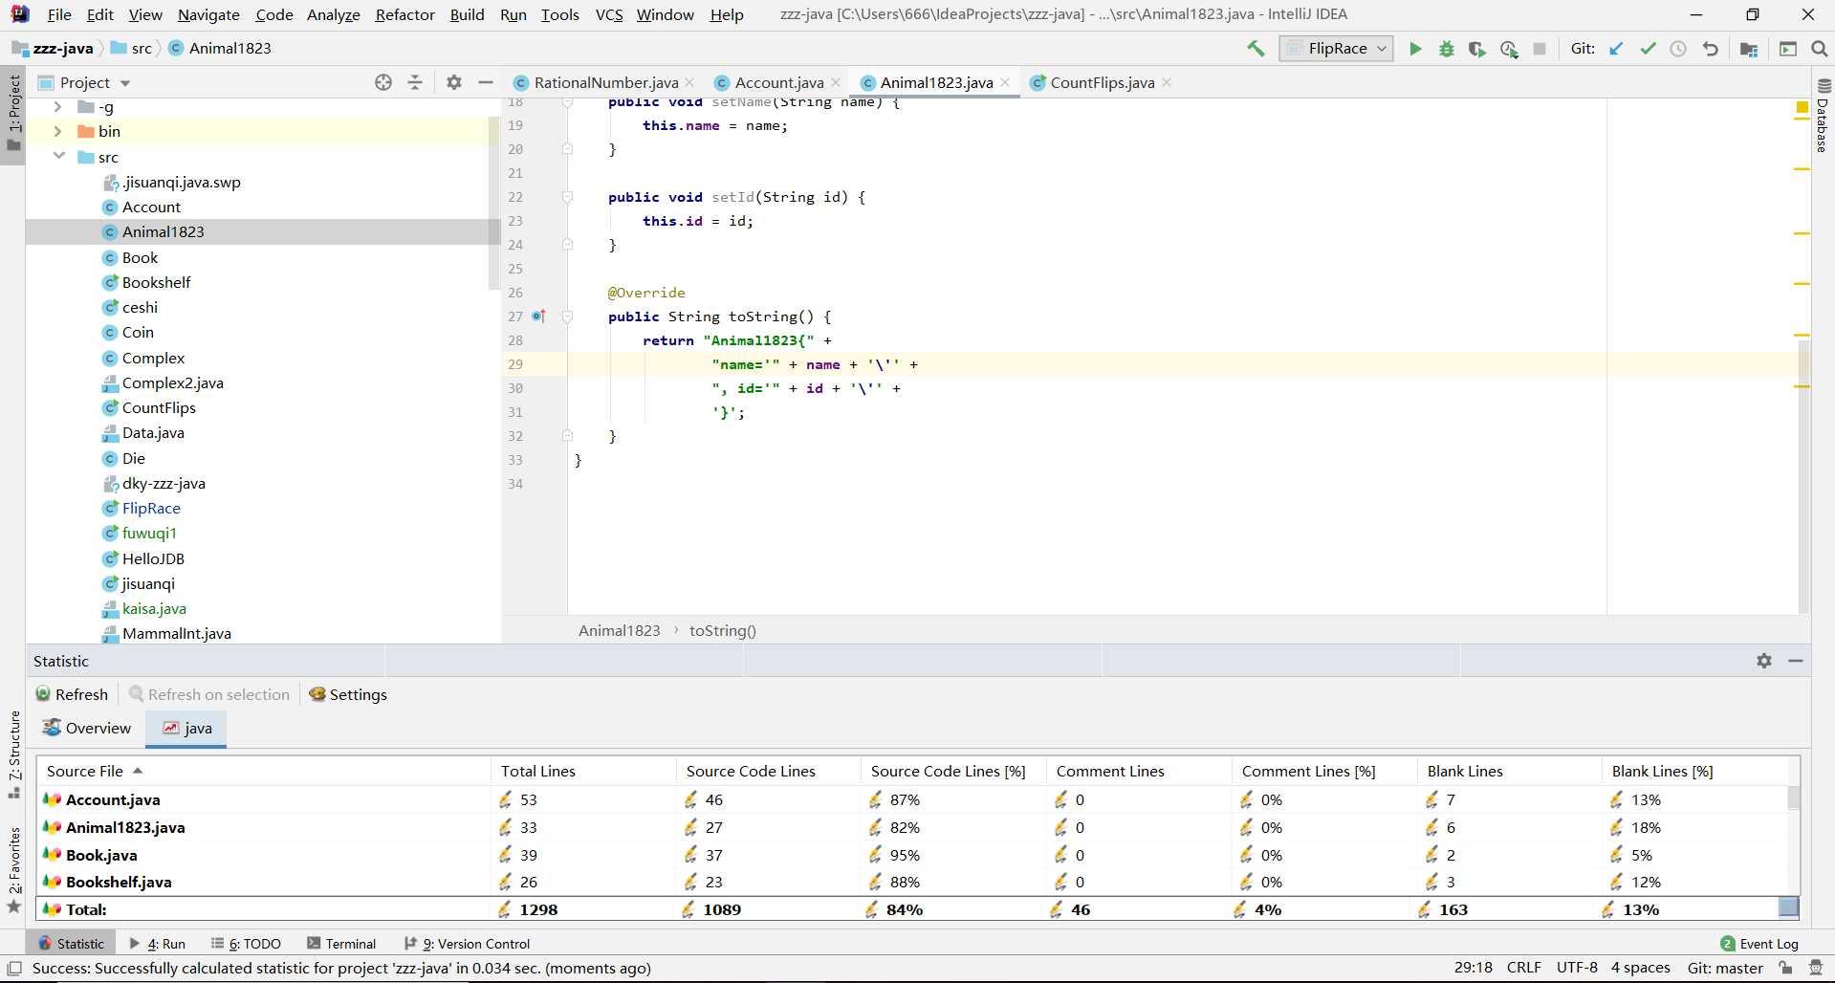1835x983 pixels.
Task: Open Project Structure icon in toolbar
Action: [1749, 49]
